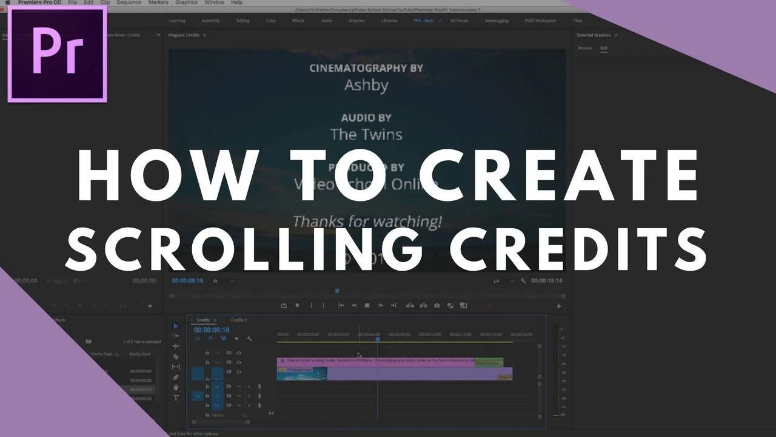The height and width of the screenshot is (437, 776).
Task: Solo audio track A2
Action: [249, 396]
